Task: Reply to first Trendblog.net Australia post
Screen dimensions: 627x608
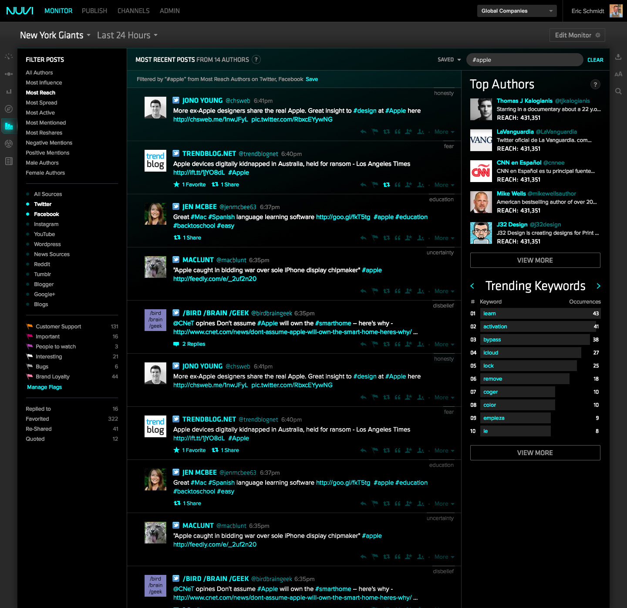Action: 363,185
